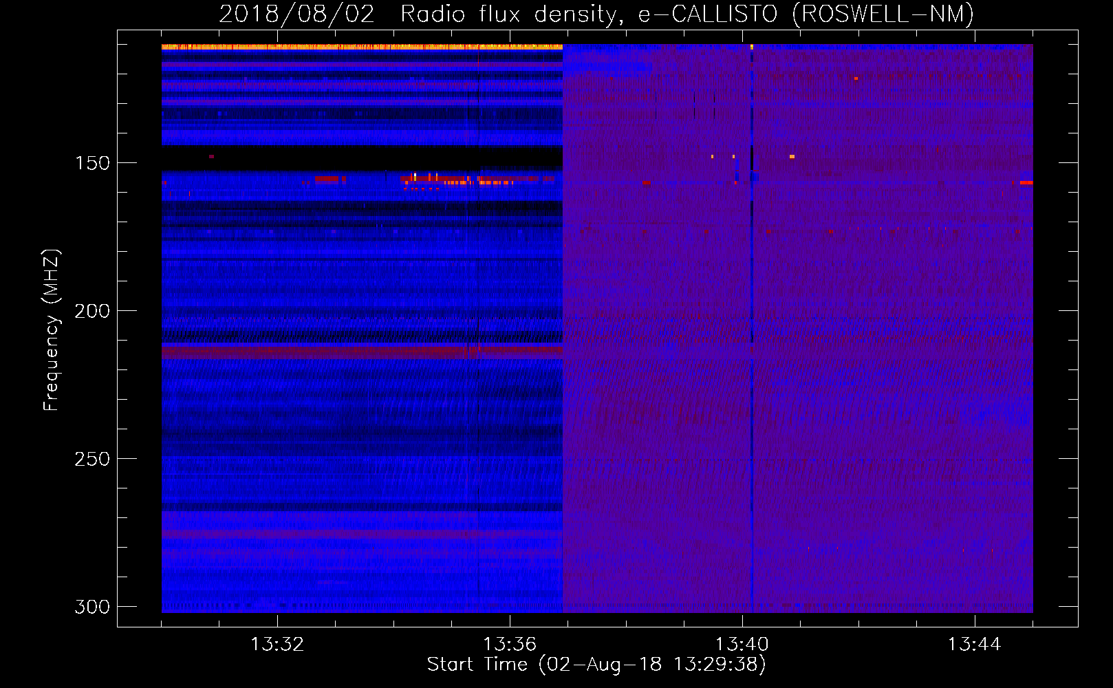The width and height of the screenshot is (1113, 688).
Task: Click the bright yellow band at top of spectrogram
Action: (362, 47)
